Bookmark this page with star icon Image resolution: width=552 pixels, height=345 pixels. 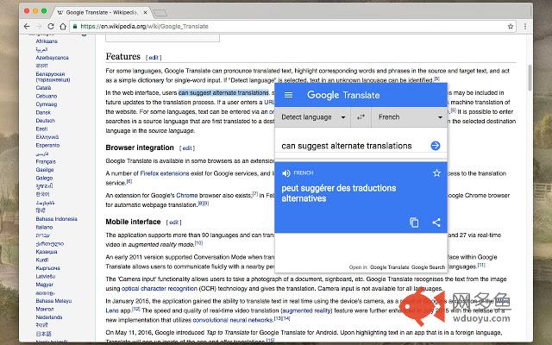pyautogui.click(x=511, y=27)
